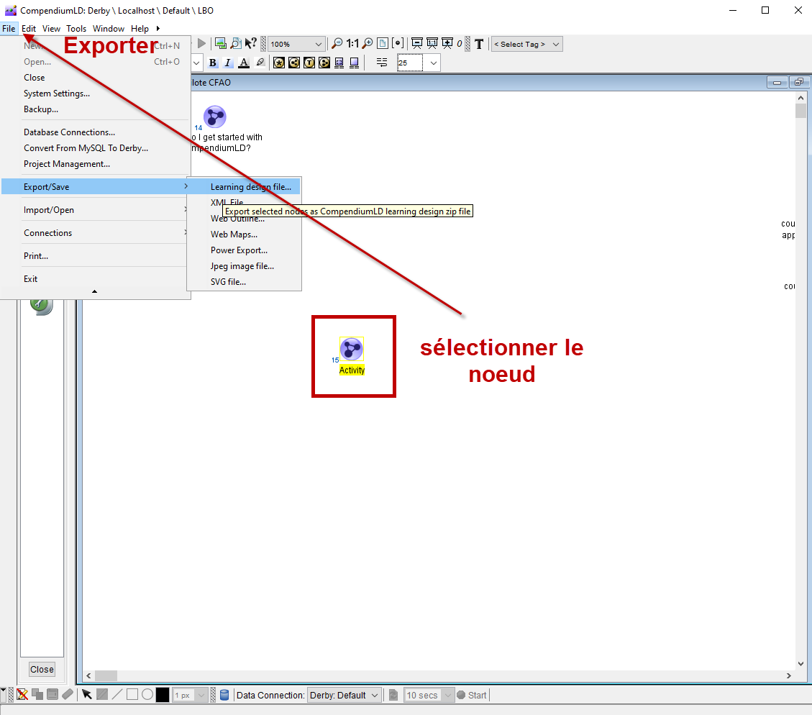Open the wrap width 25 dropdown arrow

pyautogui.click(x=434, y=63)
